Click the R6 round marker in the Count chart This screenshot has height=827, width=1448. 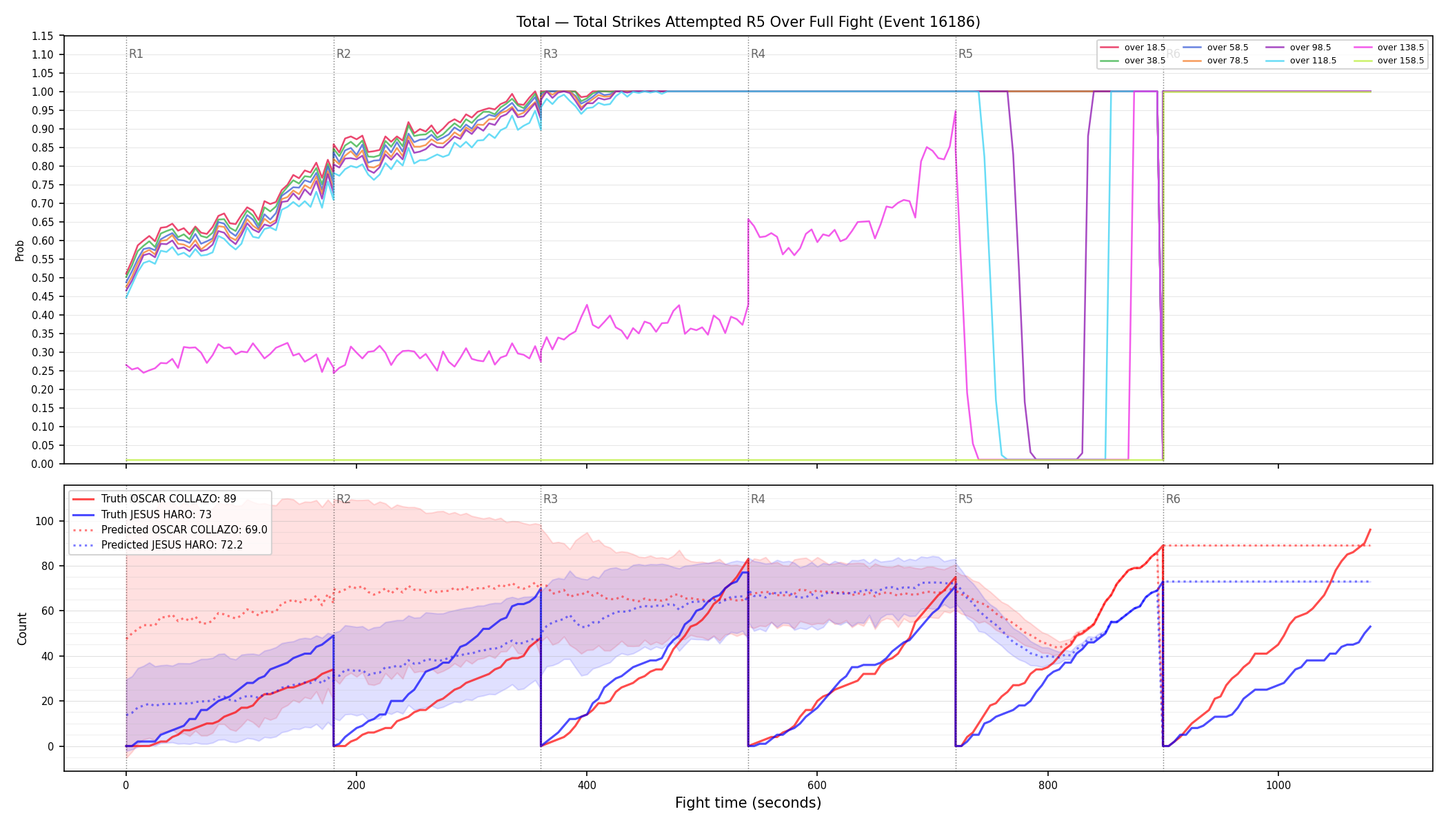[1173, 499]
